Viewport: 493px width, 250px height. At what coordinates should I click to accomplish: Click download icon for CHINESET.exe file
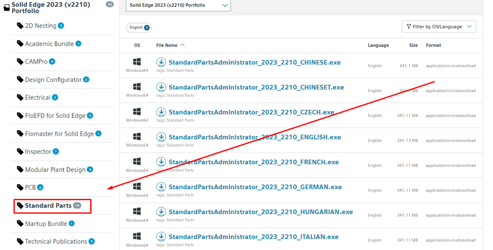coord(161,87)
